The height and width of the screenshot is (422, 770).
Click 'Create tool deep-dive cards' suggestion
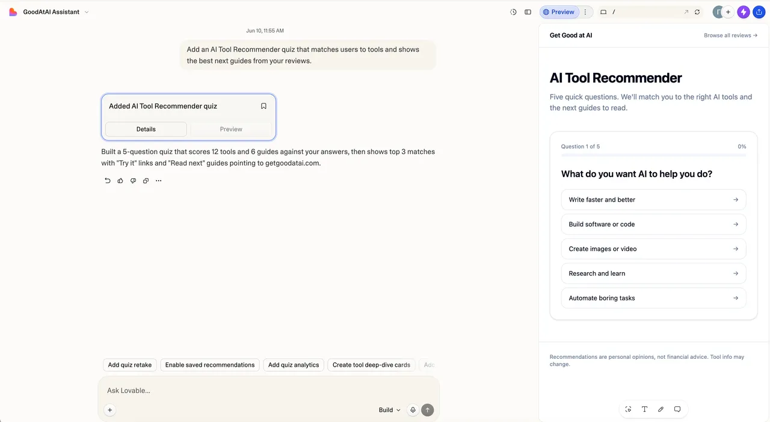(371, 365)
